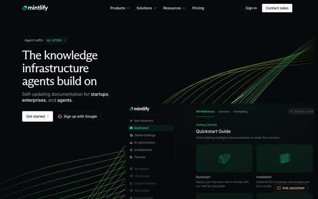Click the Get started button

click(x=38, y=116)
